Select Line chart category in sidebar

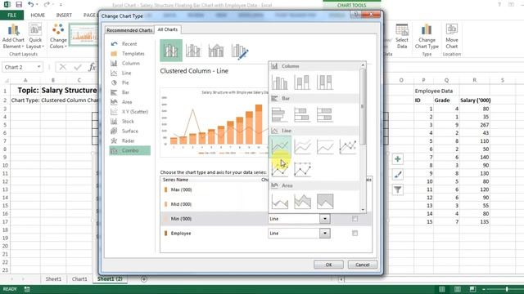[x=129, y=73]
